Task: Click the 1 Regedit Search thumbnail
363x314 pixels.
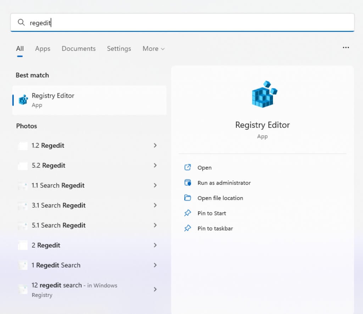Action: [23, 266]
